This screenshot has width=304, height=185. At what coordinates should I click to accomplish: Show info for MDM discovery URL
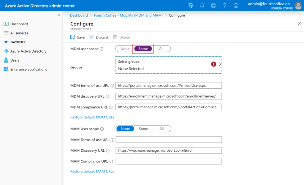coord(107,96)
